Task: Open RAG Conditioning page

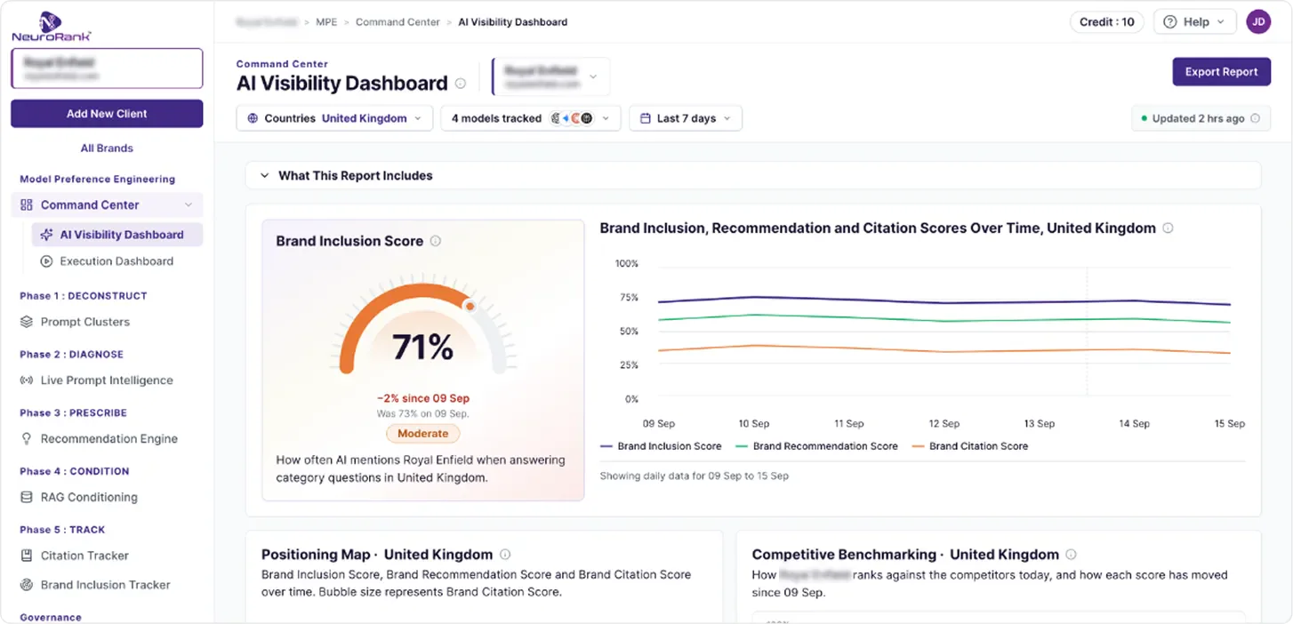Action: (x=89, y=497)
